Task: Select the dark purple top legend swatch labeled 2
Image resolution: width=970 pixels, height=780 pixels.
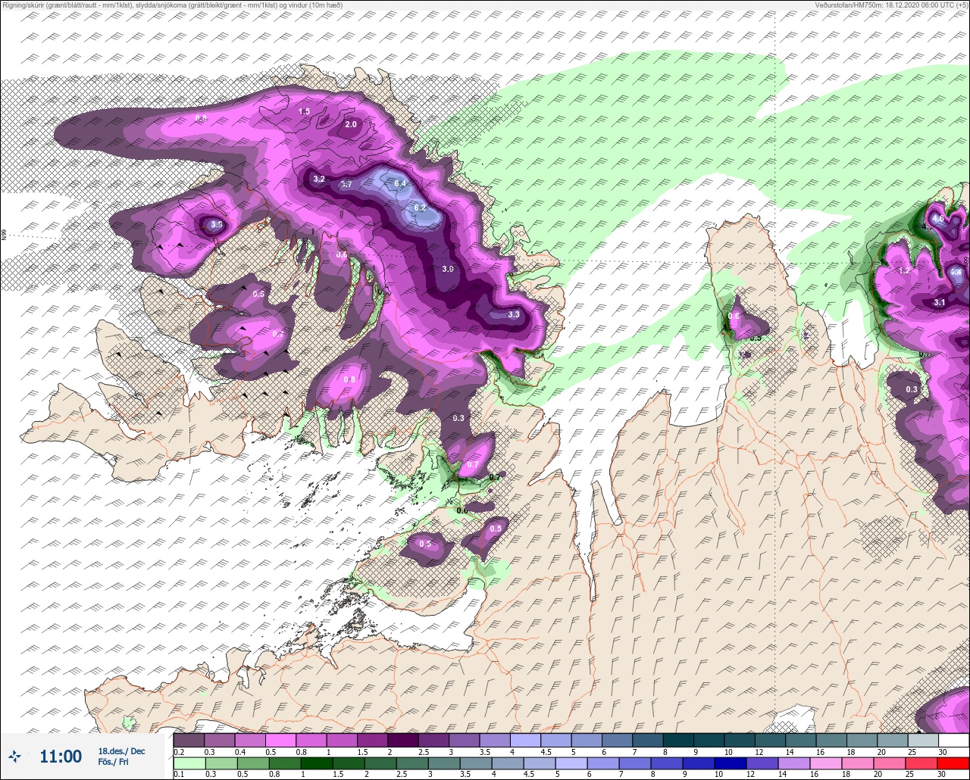Action: (x=403, y=740)
